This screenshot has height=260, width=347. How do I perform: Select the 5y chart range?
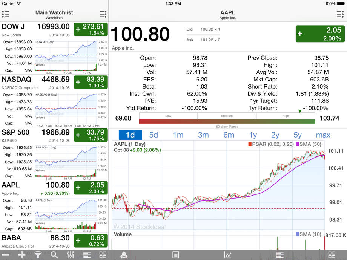[x=298, y=135]
